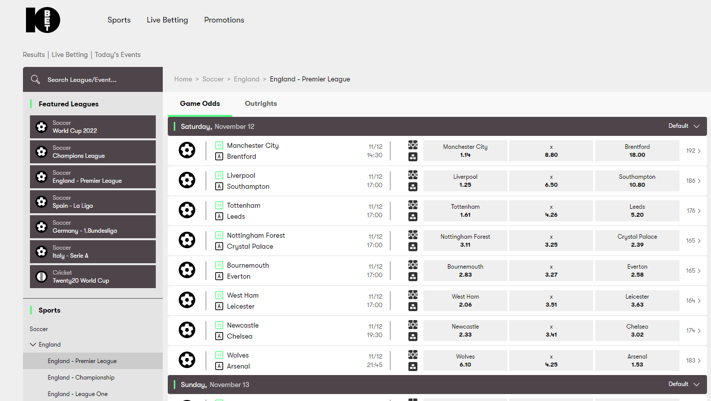Viewport: 711px width, 401px height.
Task: Bet on Newcastle at 2.33
Action: pos(465,331)
